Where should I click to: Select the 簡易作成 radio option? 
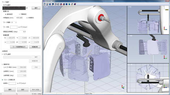tap(2, 64)
